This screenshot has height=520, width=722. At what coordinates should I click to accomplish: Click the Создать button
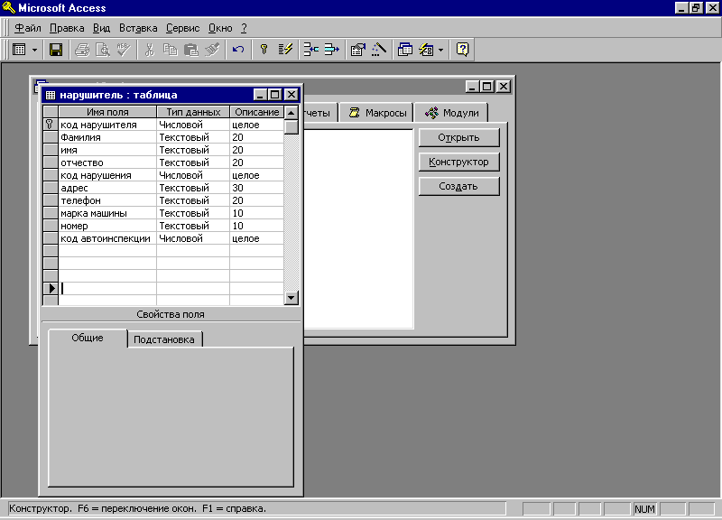(458, 187)
